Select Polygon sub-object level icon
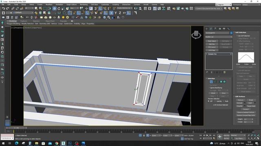 tap(221, 82)
